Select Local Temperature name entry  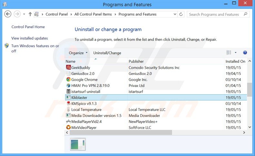coord(87,109)
